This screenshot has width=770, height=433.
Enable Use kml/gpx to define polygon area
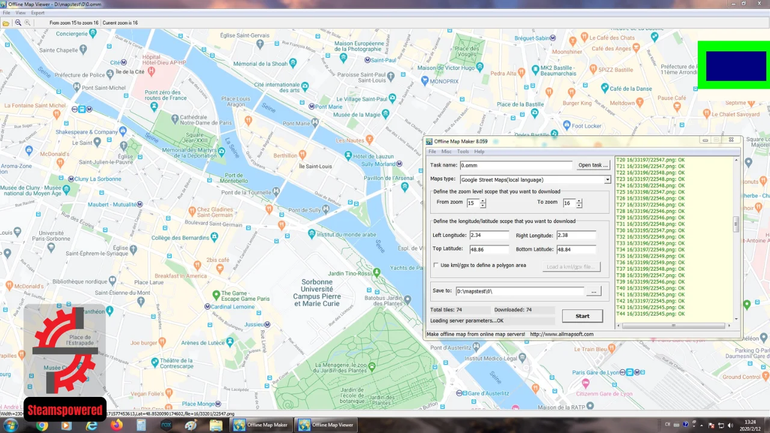[436, 265]
